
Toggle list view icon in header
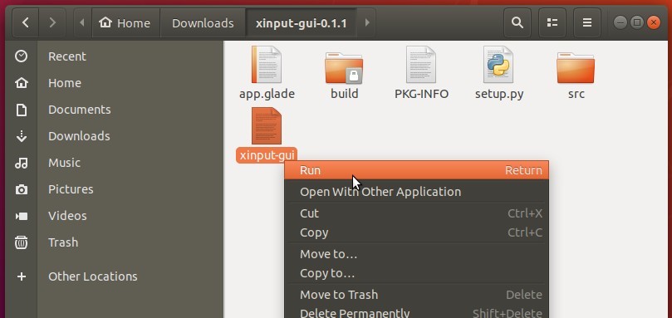pyautogui.click(x=552, y=22)
